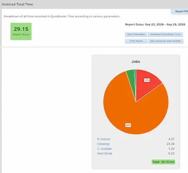Click the Jobs chart title
188x173 pixels.
(x=136, y=62)
